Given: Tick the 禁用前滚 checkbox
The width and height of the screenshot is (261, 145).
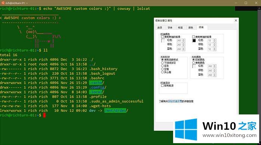Looking at the screenshot, I should point(162,86).
